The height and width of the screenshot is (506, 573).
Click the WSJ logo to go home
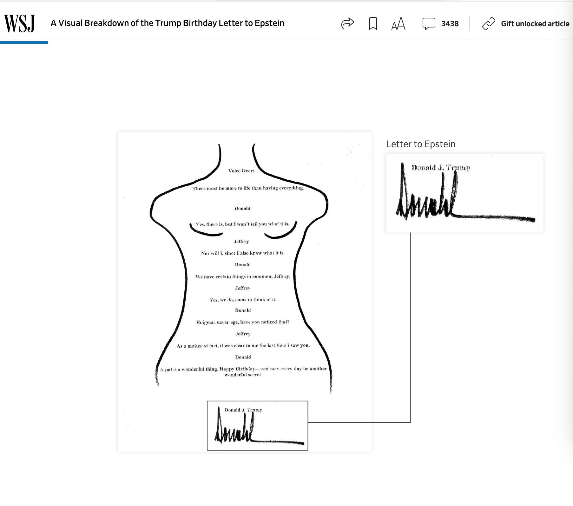point(19,23)
